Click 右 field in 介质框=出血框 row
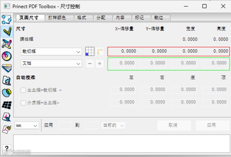Image resolution: width=231 pixels, height=157 pixels. pos(154,102)
